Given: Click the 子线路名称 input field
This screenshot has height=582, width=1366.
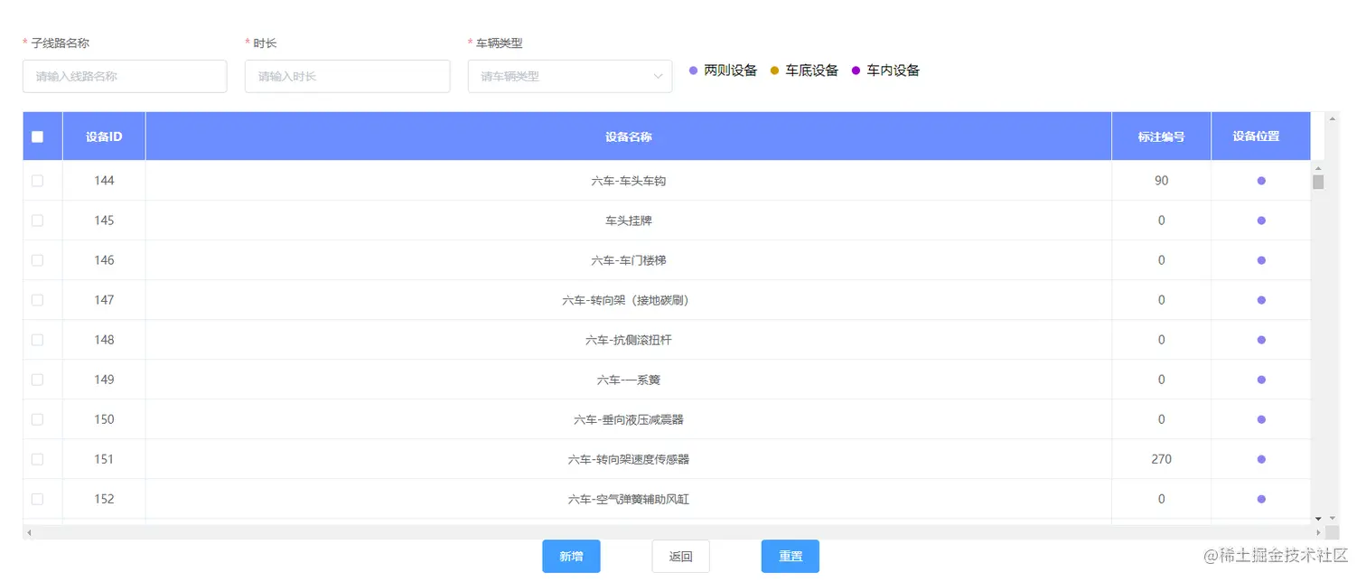Looking at the screenshot, I should (x=125, y=77).
